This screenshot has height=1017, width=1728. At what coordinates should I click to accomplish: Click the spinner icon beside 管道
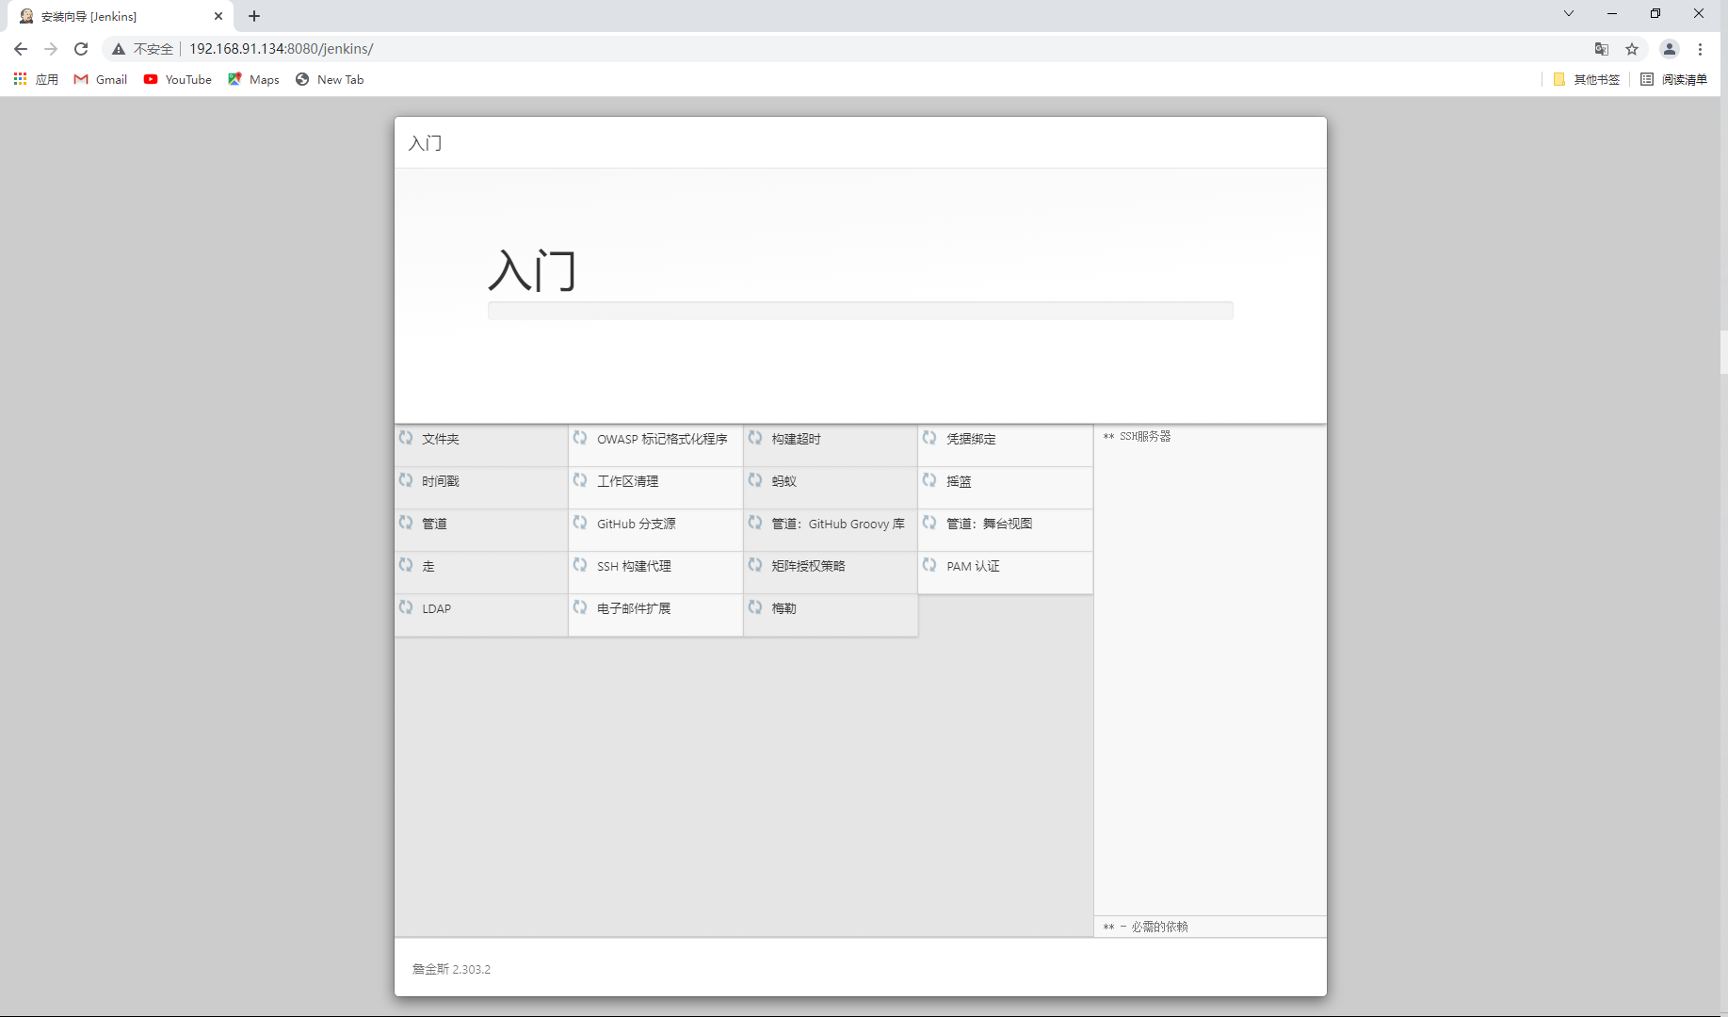tap(406, 523)
